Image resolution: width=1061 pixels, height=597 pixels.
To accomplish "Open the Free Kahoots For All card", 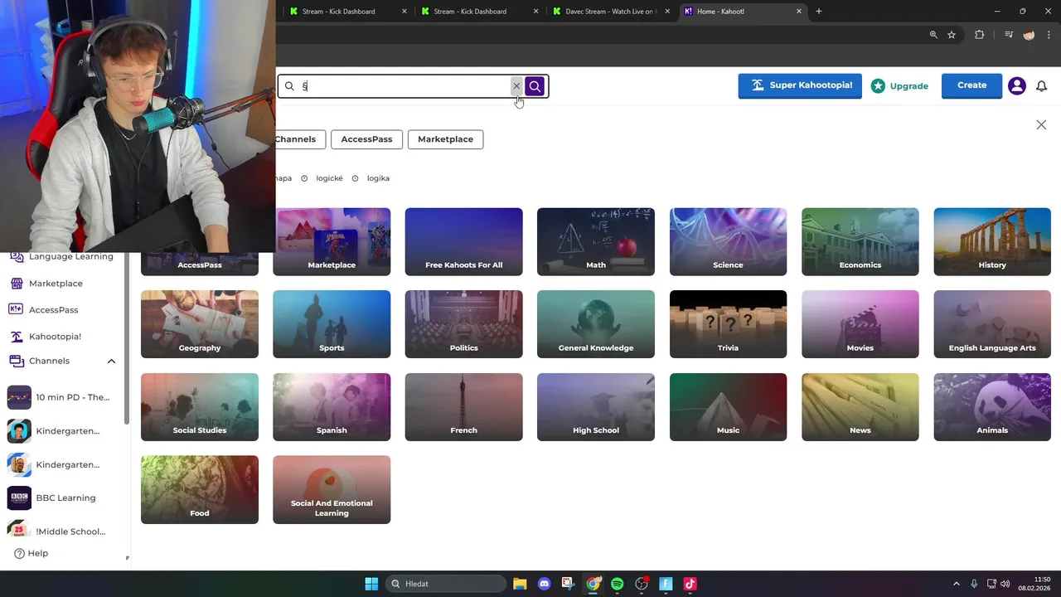I will 463,241.
